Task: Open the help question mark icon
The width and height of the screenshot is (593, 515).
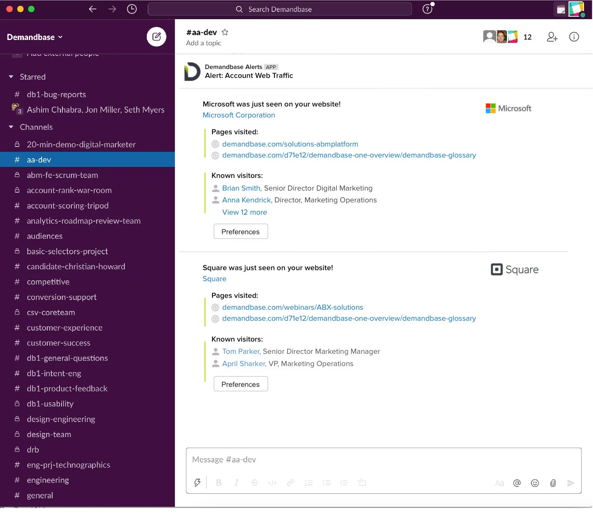Action: (427, 9)
